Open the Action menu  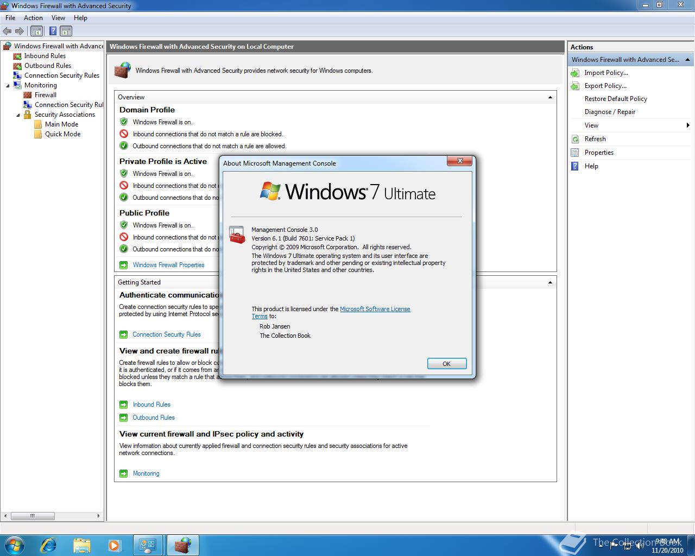(x=33, y=18)
